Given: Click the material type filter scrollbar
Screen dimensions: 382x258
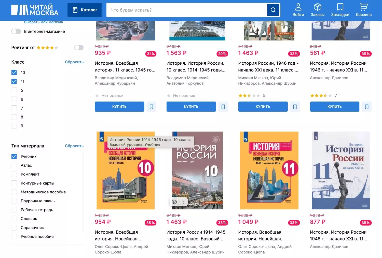Looking at the screenshot, I should (83, 192).
